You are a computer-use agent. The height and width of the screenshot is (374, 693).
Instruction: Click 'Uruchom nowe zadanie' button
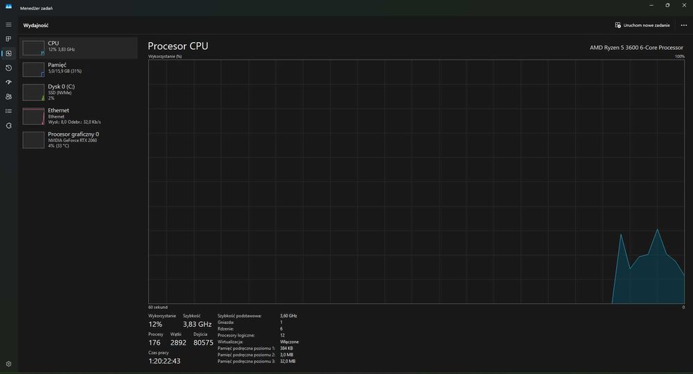pyautogui.click(x=642, y=25)
